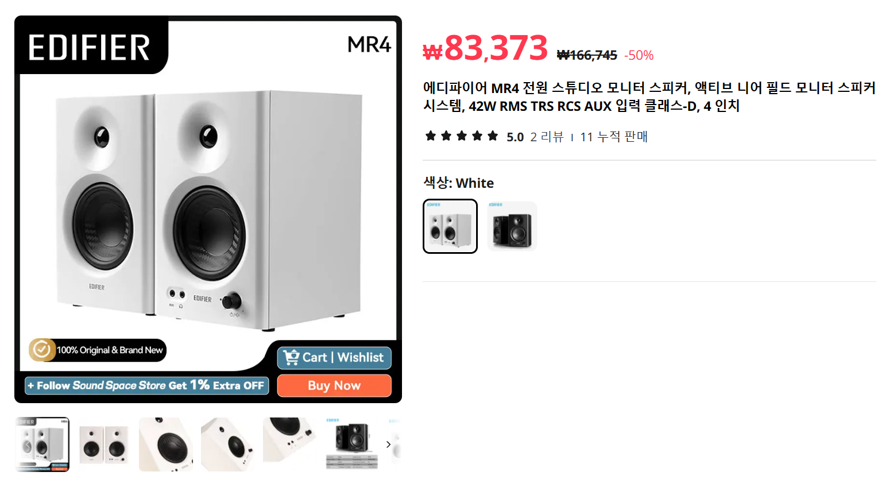Click the 11 누적 판매 sales count
The width and height of the screenshot is (893, 491).
coord(614,137)
